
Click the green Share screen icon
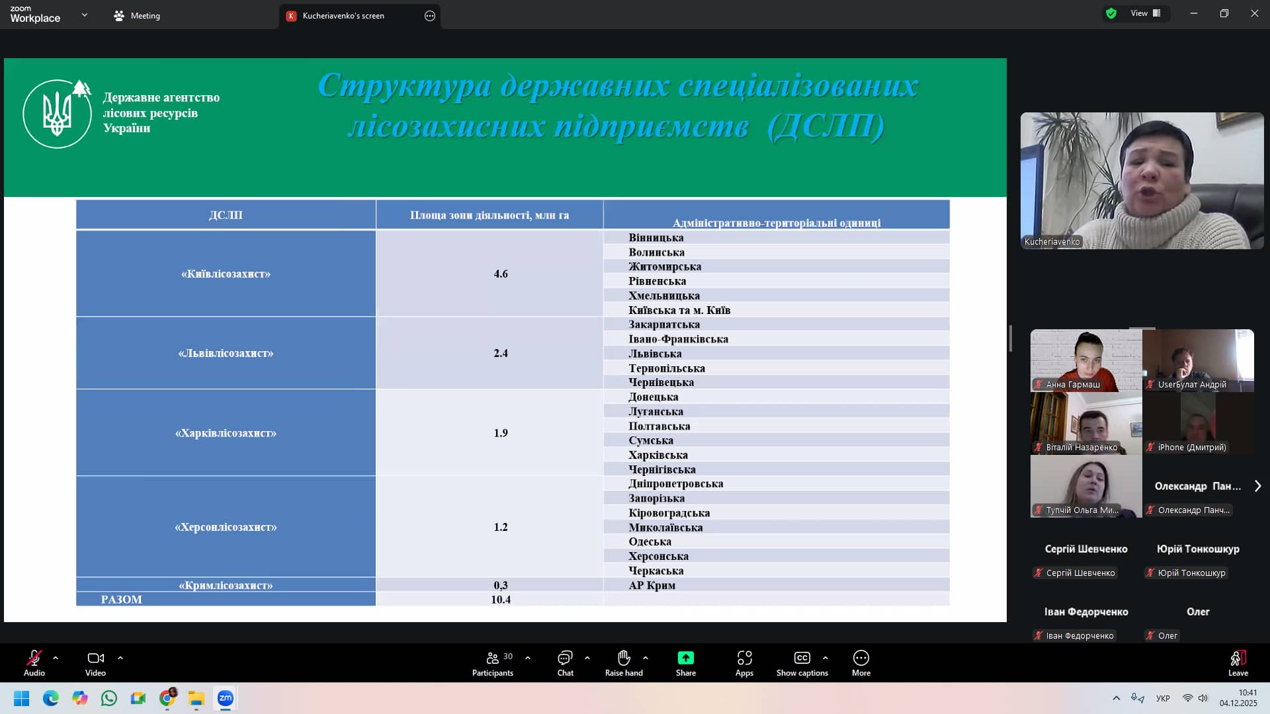tap(685, 658)
